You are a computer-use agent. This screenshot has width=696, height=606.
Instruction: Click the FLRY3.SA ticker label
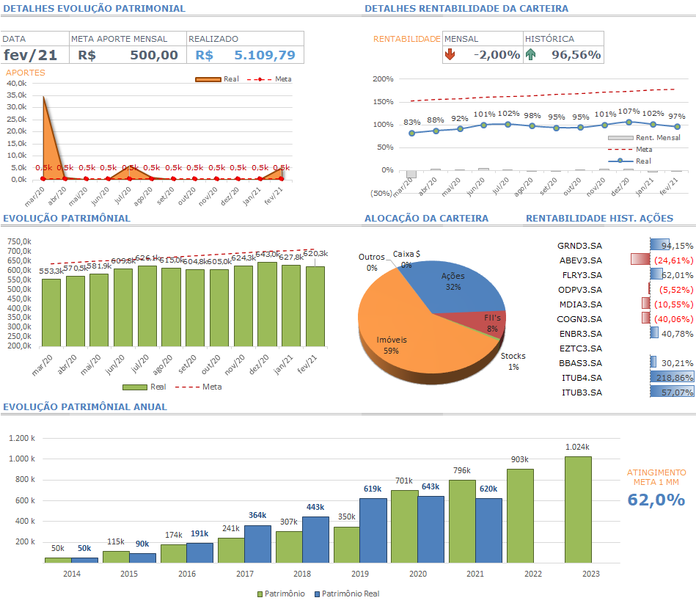(582, 275)
